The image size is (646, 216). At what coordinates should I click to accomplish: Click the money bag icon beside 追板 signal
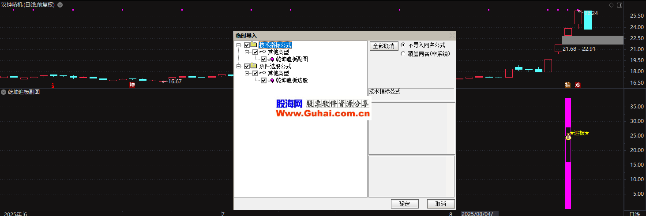[568, 137]
